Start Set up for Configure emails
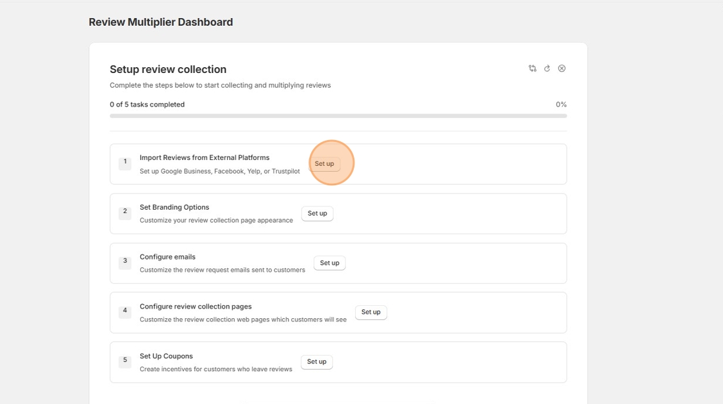This screenshot has width=723, height=404. point(329,263)
